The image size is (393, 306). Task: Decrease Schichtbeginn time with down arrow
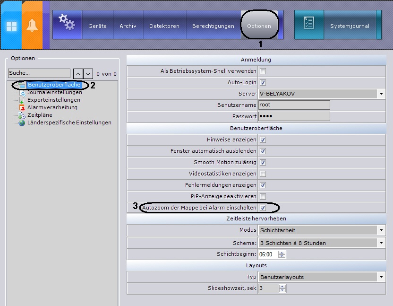pos(282,256)
